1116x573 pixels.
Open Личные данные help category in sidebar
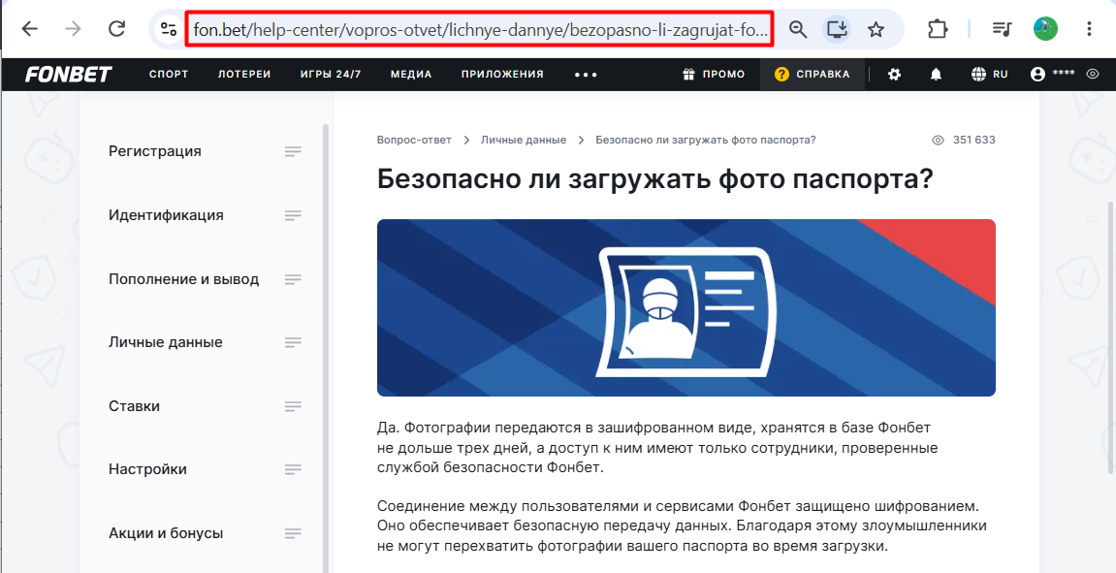(x=166, y=342)
